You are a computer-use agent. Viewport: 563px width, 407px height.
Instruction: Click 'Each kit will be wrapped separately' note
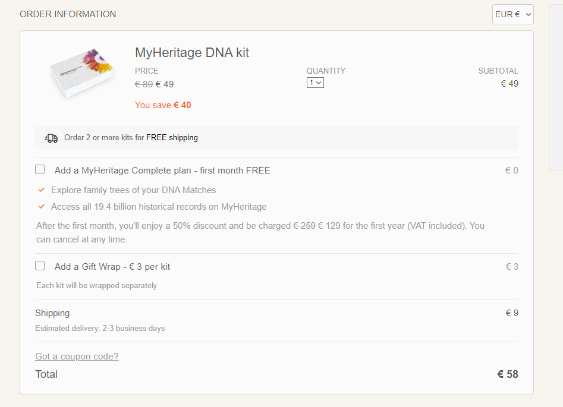click(x=96, y=286)
